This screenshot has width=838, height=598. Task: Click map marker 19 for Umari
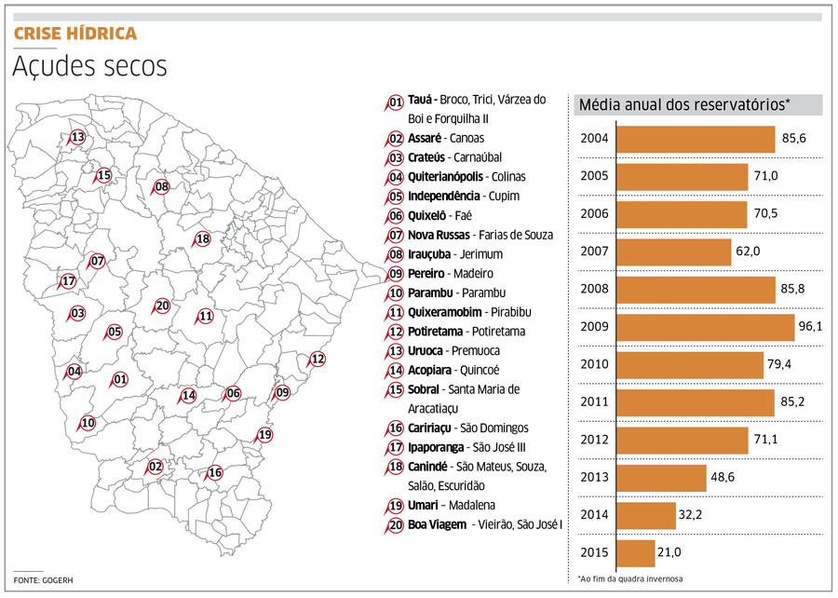[265, 435]
